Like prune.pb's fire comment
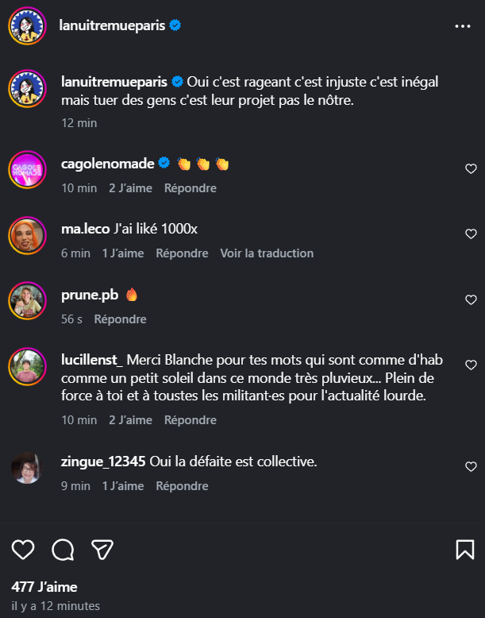This screenshot has height=618, width=485. (471, 299)
